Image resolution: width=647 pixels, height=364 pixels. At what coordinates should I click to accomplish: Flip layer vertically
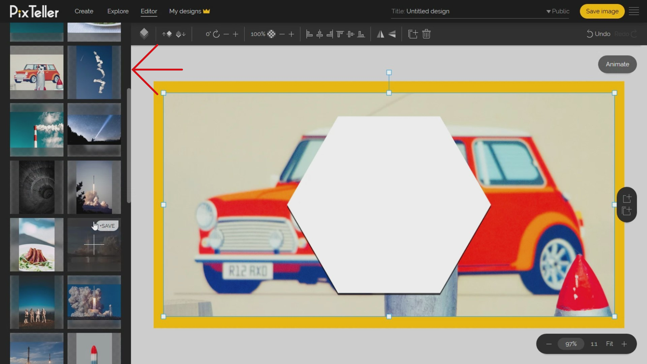click(392, 34)
